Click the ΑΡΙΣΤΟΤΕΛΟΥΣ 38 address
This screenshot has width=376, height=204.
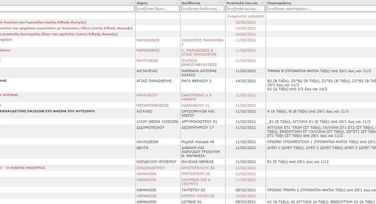[x=198, y=168]
